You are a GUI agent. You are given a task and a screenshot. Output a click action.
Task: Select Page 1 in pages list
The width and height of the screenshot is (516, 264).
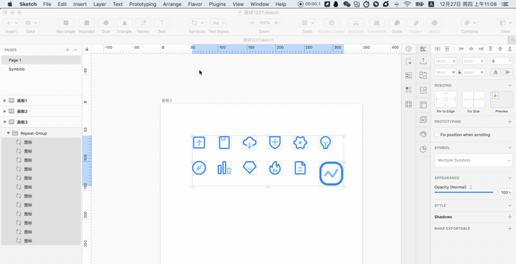41,60
